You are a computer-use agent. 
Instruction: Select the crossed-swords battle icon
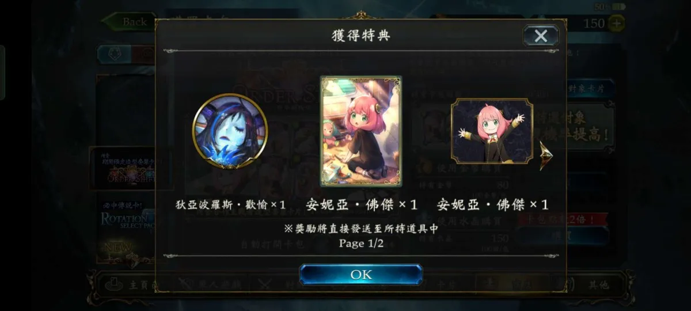264,284
